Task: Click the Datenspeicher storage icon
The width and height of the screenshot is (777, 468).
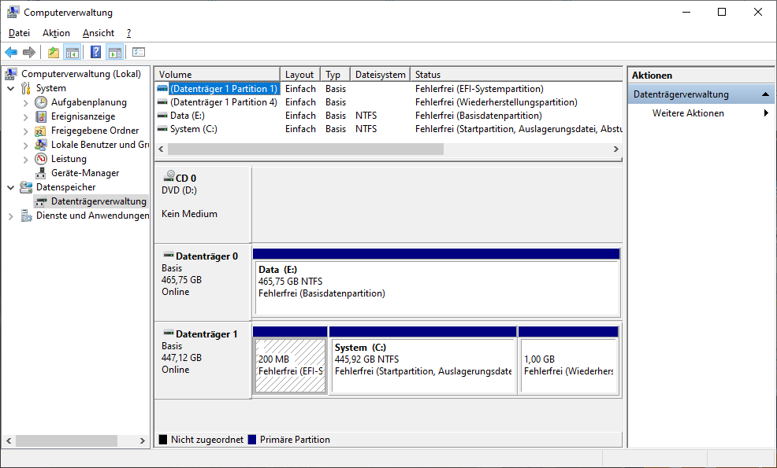Action: pos(26,187)
